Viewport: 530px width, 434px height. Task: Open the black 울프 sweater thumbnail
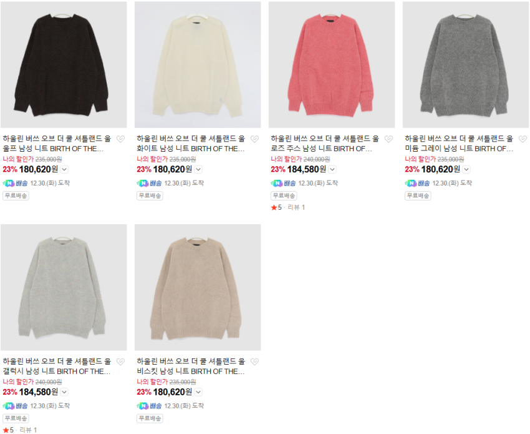click(64, 65)
